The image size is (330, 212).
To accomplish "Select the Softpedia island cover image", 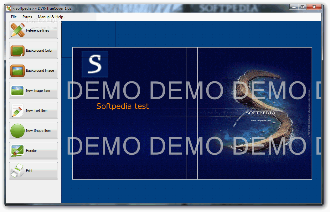I will click(x=255, y=113).
